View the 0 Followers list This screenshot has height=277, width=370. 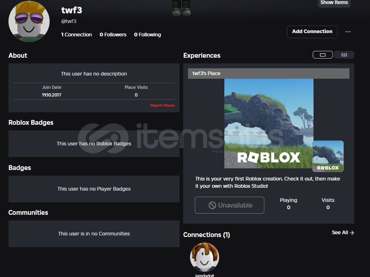click(x=113, y=35)
